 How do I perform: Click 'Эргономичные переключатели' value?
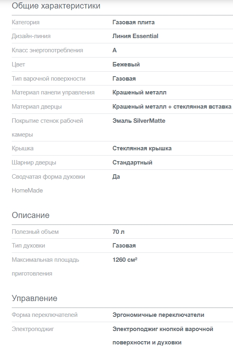coord(158,315)
